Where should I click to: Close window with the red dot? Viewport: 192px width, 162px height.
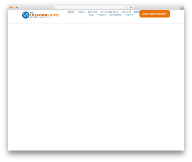tap(11, 7)
